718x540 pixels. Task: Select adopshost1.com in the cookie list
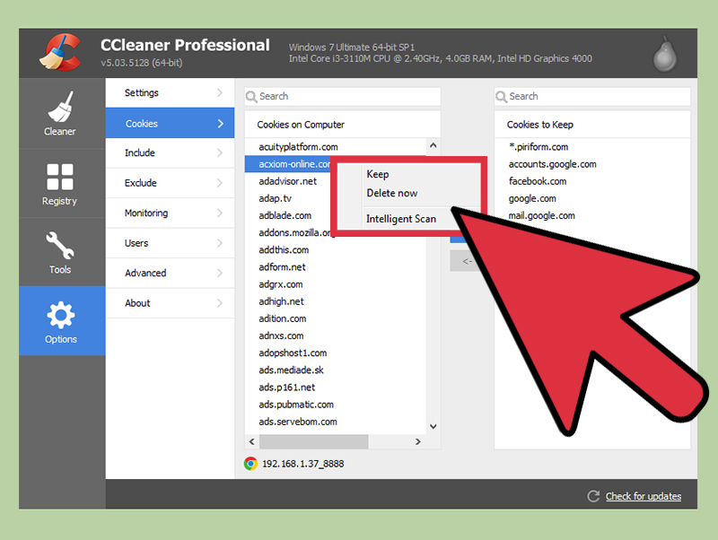(x=293, y=353)
